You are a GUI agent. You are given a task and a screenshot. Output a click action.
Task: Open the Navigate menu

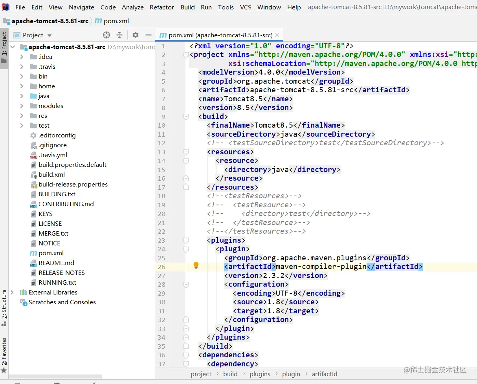coord(81,7)
